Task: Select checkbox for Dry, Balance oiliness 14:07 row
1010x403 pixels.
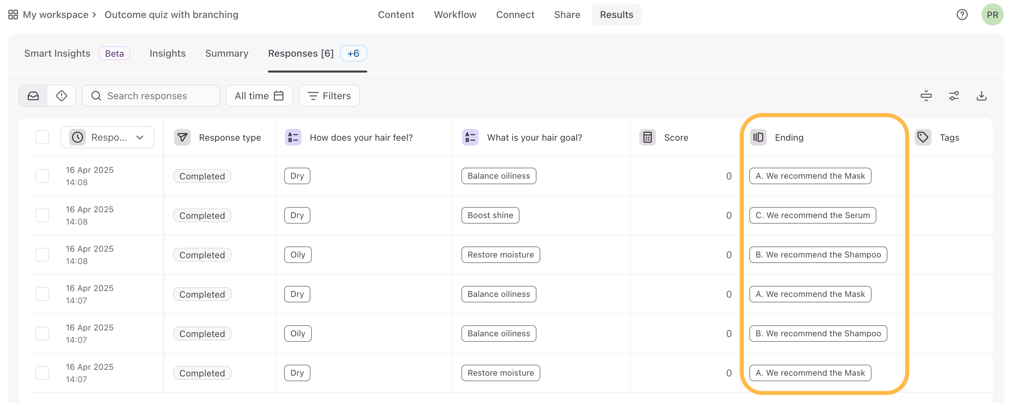Action: (42, 294)
